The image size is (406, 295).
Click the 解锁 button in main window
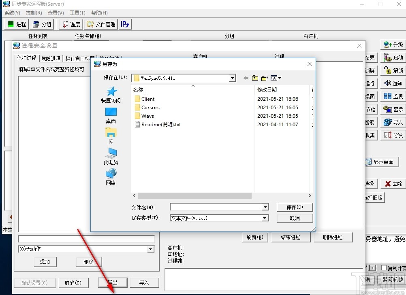click(393, 70)
